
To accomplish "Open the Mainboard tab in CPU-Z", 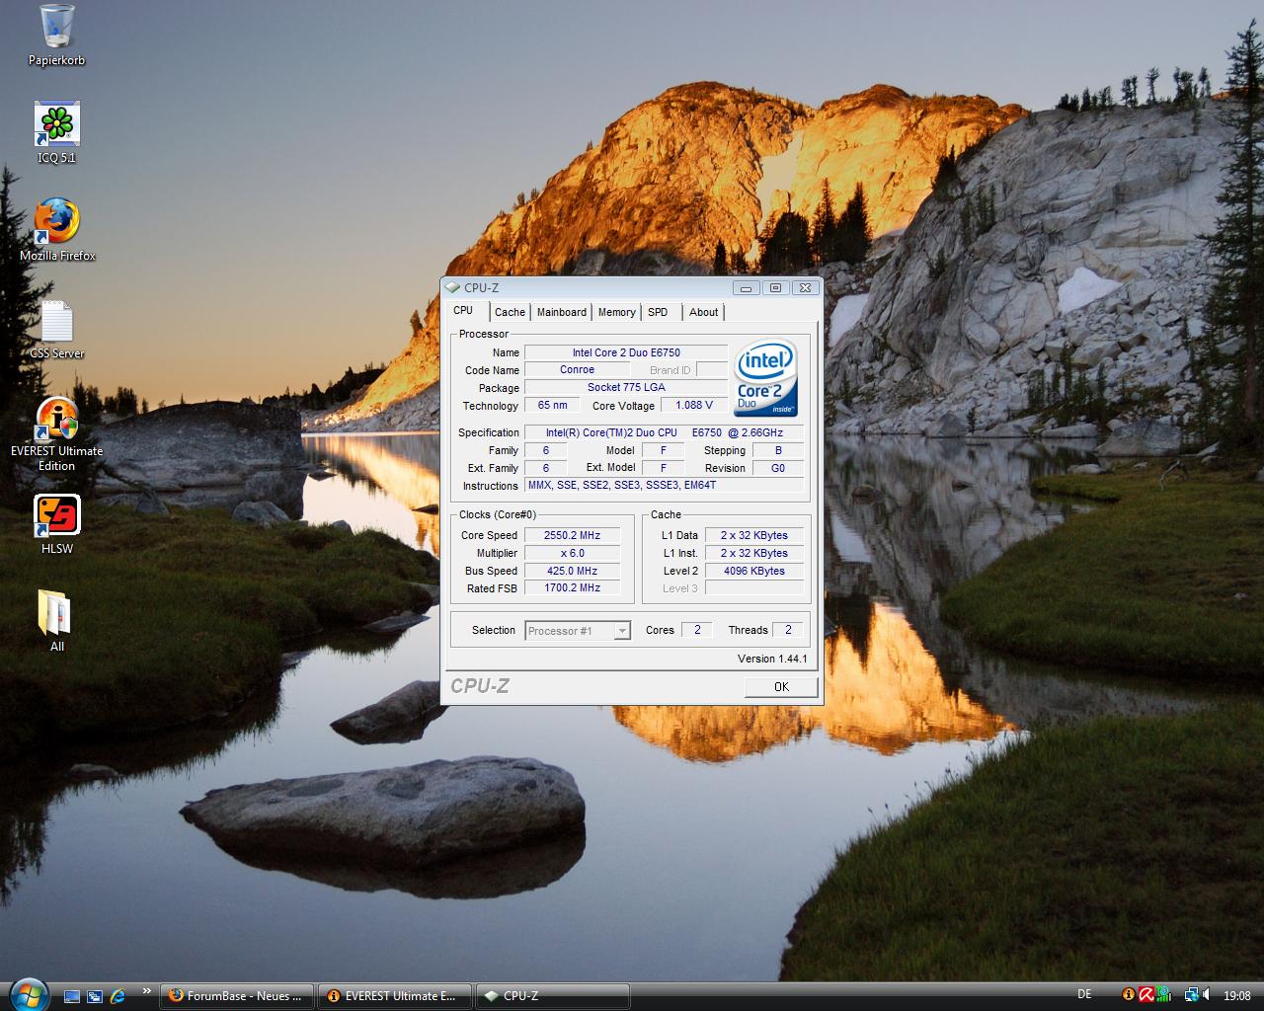I will [561, 312].
